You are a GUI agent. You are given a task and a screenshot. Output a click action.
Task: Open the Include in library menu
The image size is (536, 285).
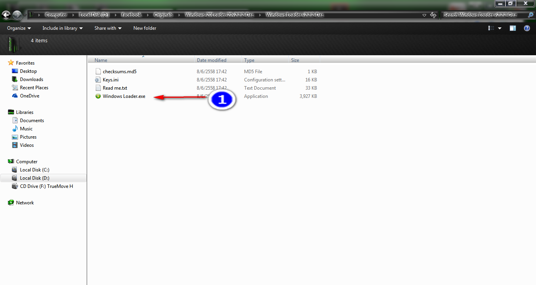(x=63, y=28)
